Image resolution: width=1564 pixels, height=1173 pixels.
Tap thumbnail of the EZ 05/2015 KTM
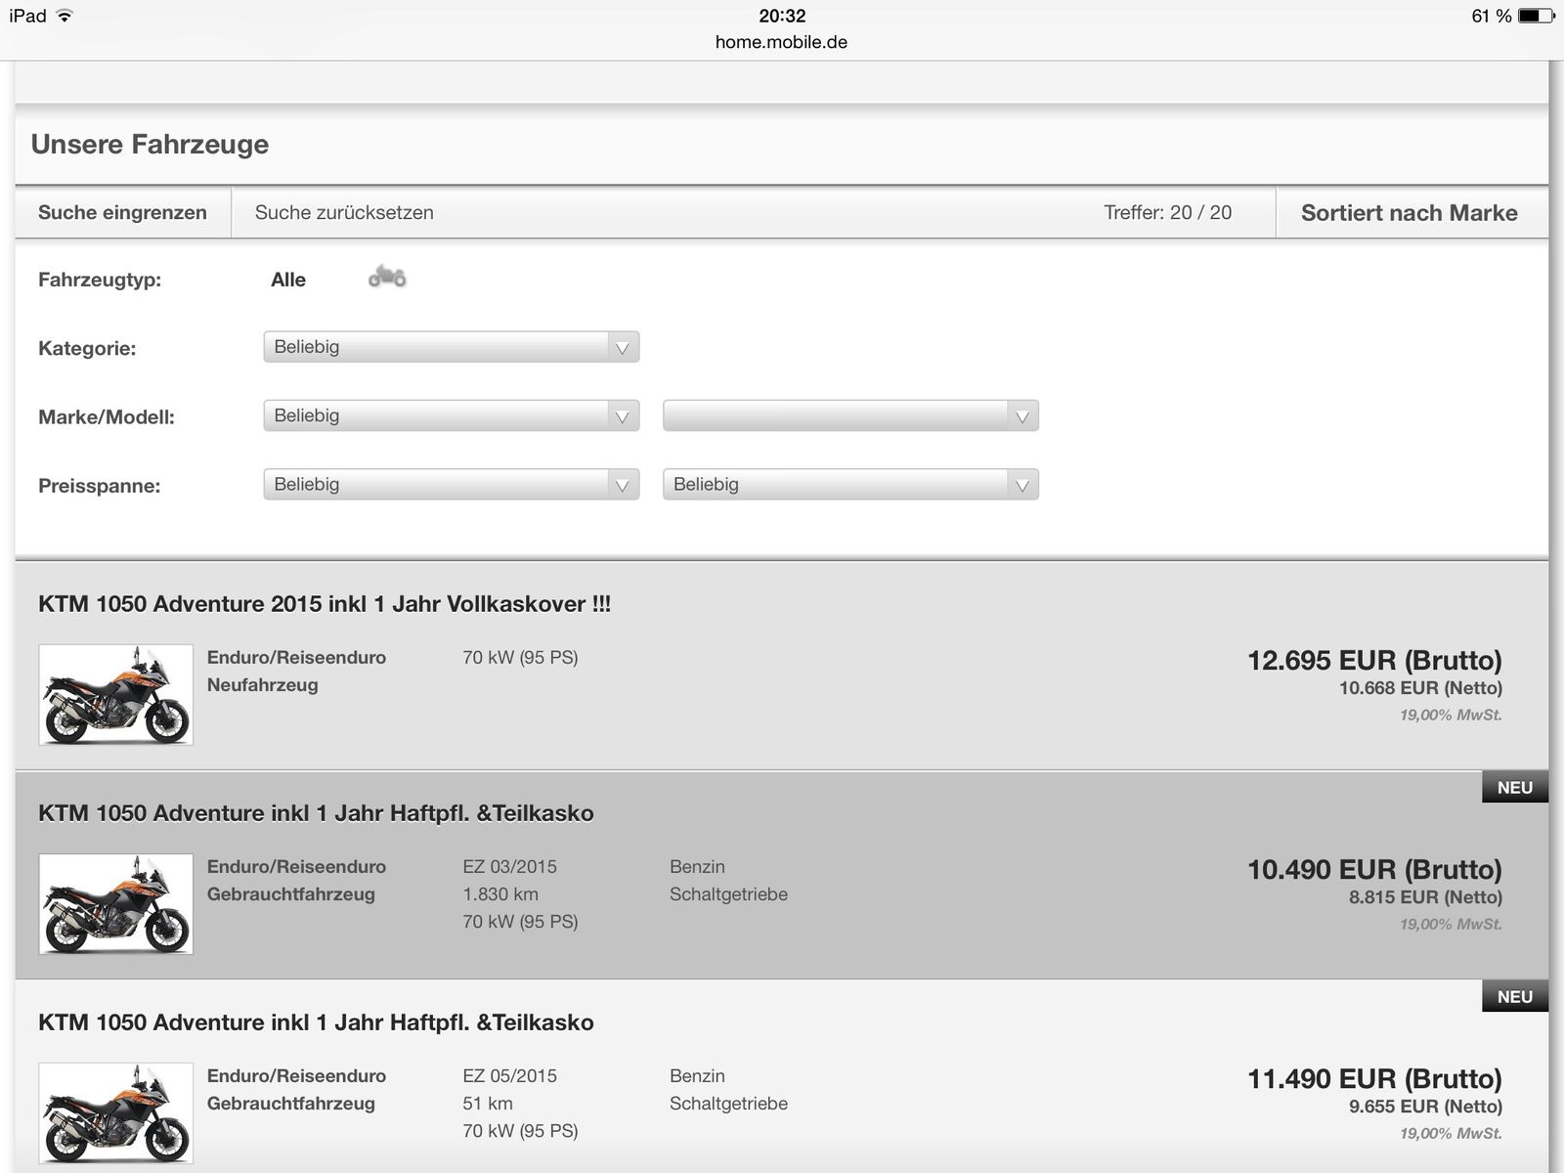pyautogui.click(x=116, y=1113)
